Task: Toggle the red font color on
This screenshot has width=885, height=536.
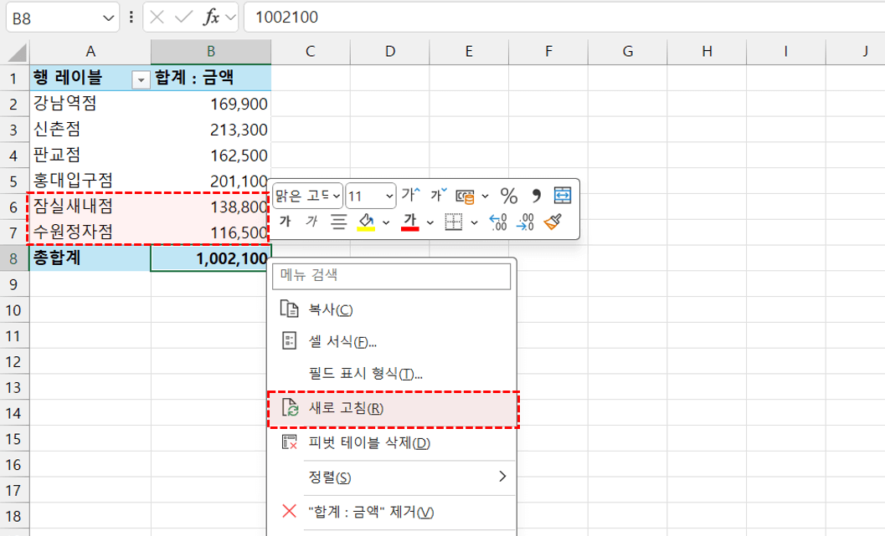Action: click(410, 222)
